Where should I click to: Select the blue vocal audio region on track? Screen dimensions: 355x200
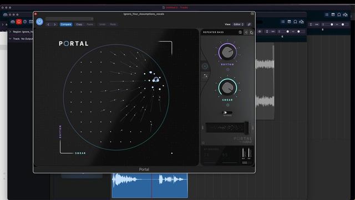click(x=150, y=186)
